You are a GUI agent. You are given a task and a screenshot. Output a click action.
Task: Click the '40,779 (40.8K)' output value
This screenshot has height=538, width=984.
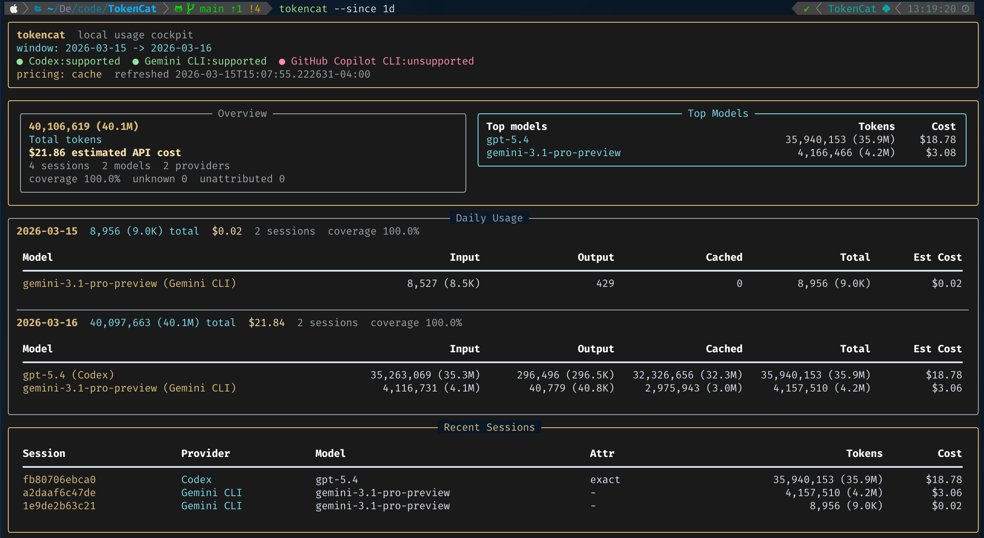coord(572,388)
